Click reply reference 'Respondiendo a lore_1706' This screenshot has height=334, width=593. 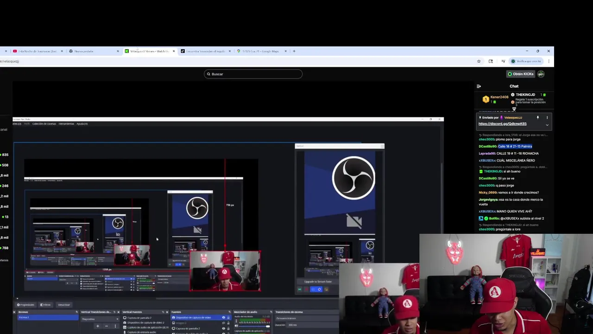tap(514, 135)
